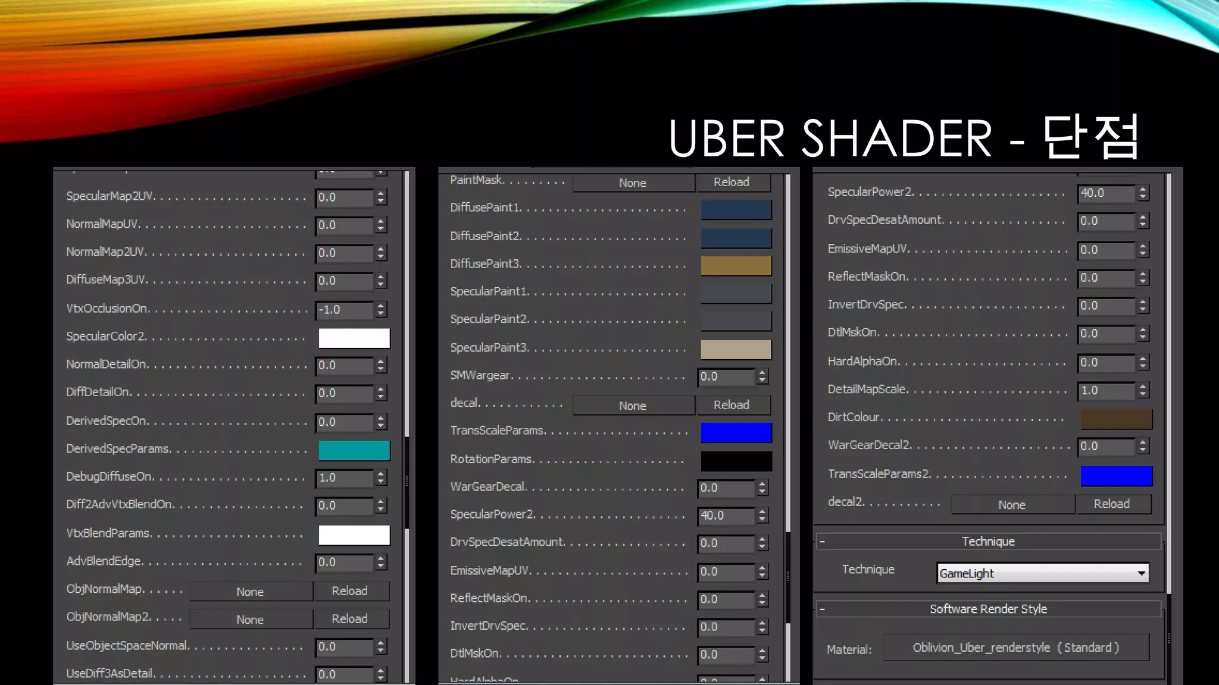Viewport: 1219px width, 685px height.
Task: Click the DiffDetailOn spinner arrows
Action: [381, 394]
